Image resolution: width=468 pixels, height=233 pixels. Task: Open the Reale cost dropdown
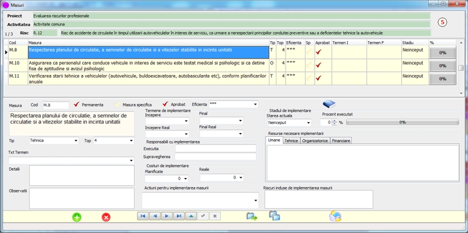click(241, 177)
